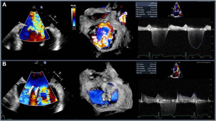
Task: Click the green V marker above panel B thumbnail
Action: (179, 63)
